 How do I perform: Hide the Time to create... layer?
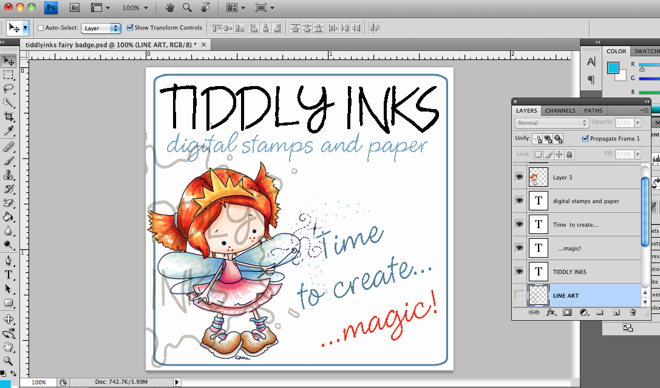pos(519,224)
